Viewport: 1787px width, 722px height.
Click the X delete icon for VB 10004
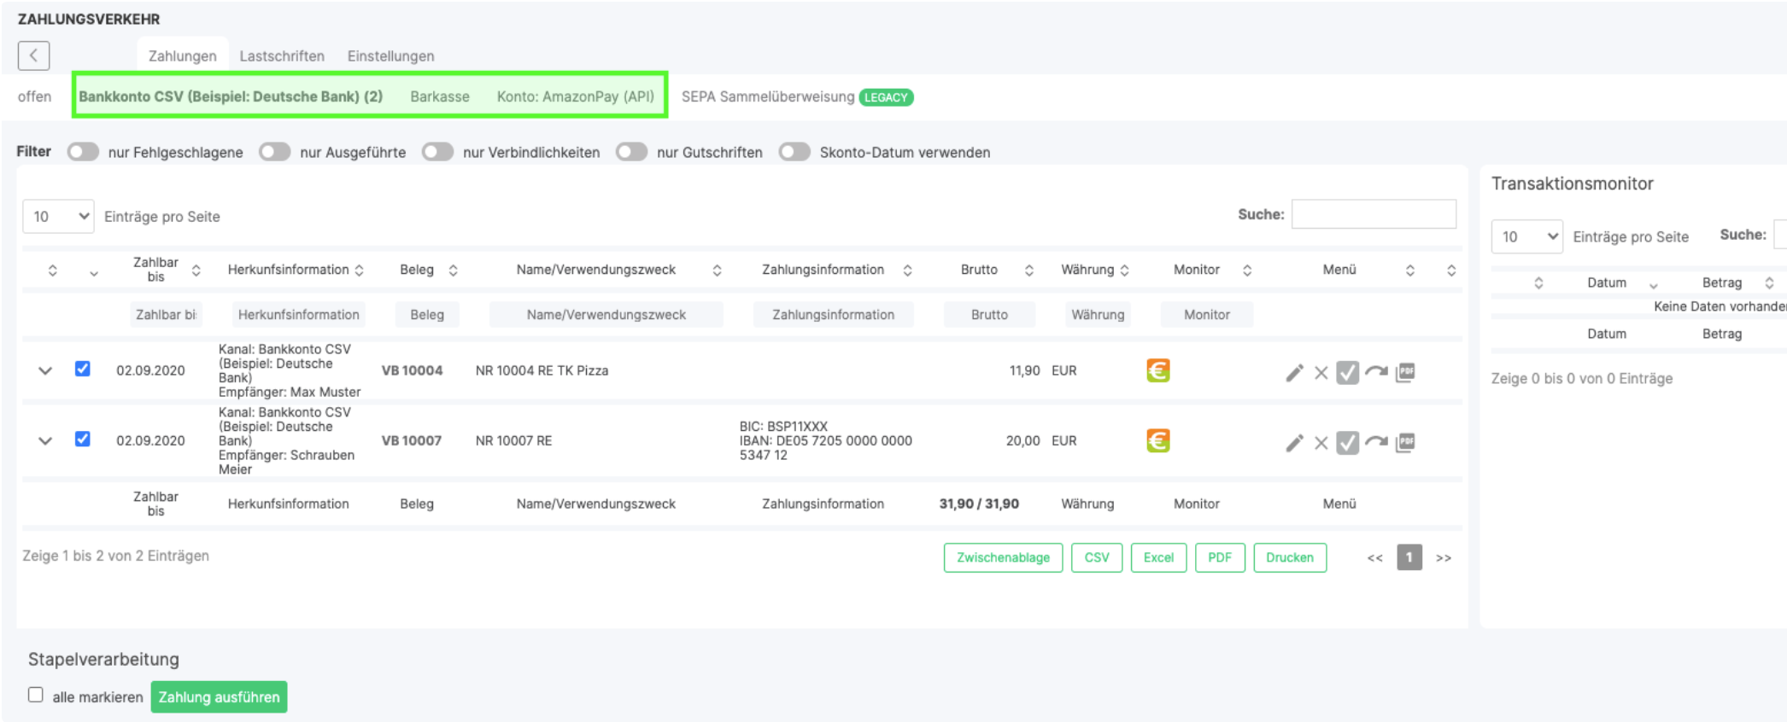(1321, 372)
